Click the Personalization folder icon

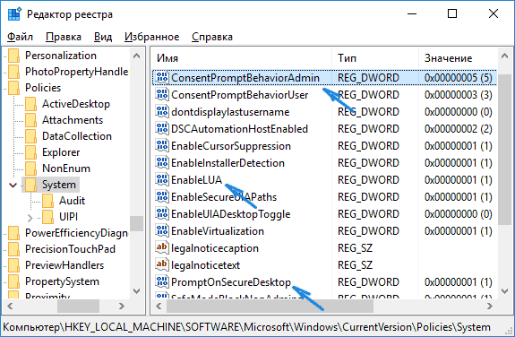[14, 56]
